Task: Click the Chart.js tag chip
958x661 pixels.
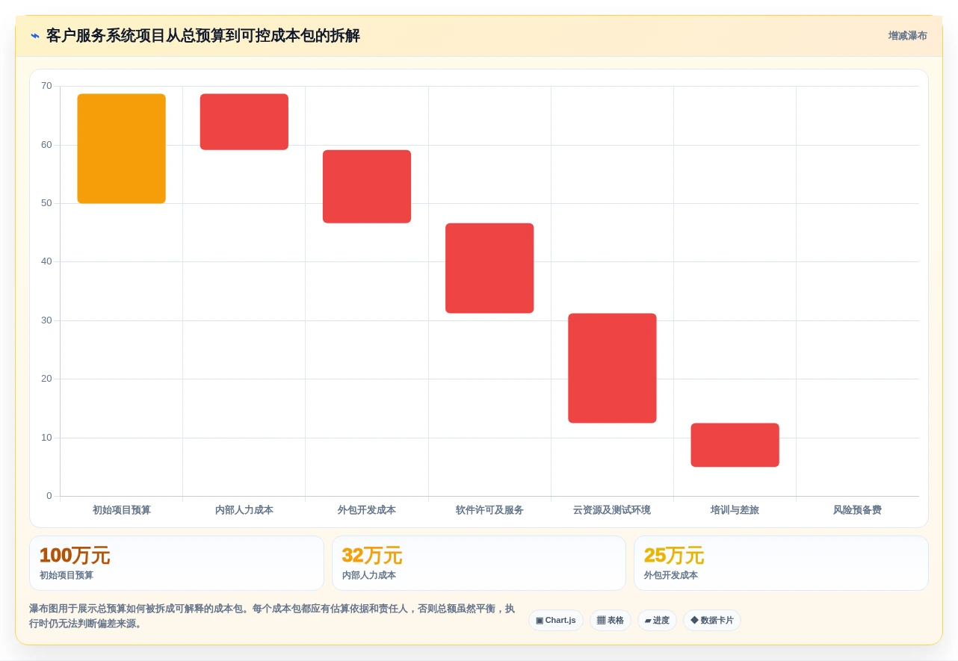Action: pyautogui.click(x=556, y=620)
